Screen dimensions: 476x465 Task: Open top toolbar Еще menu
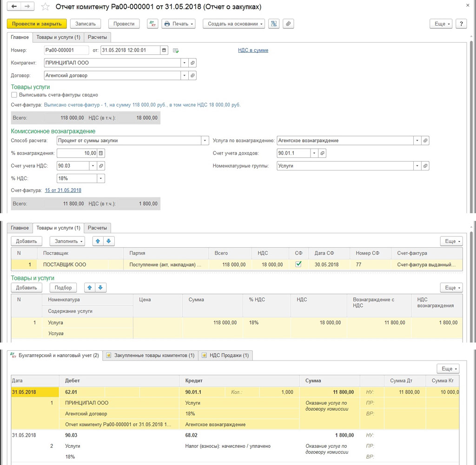[441, 24]
